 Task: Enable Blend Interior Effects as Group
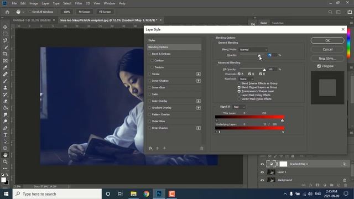[239, 83]
